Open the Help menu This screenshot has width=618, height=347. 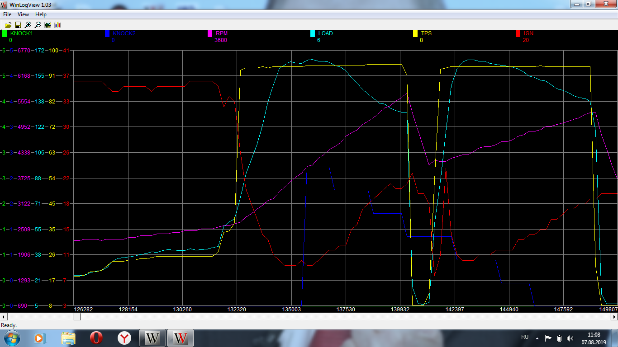(41, 14)
